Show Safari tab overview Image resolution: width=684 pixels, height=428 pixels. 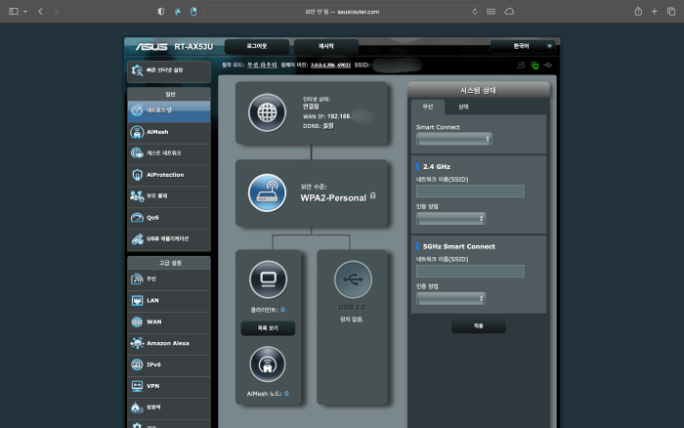671,12
